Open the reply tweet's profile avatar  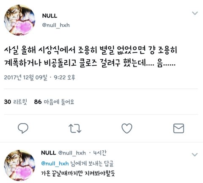(19, 165)
